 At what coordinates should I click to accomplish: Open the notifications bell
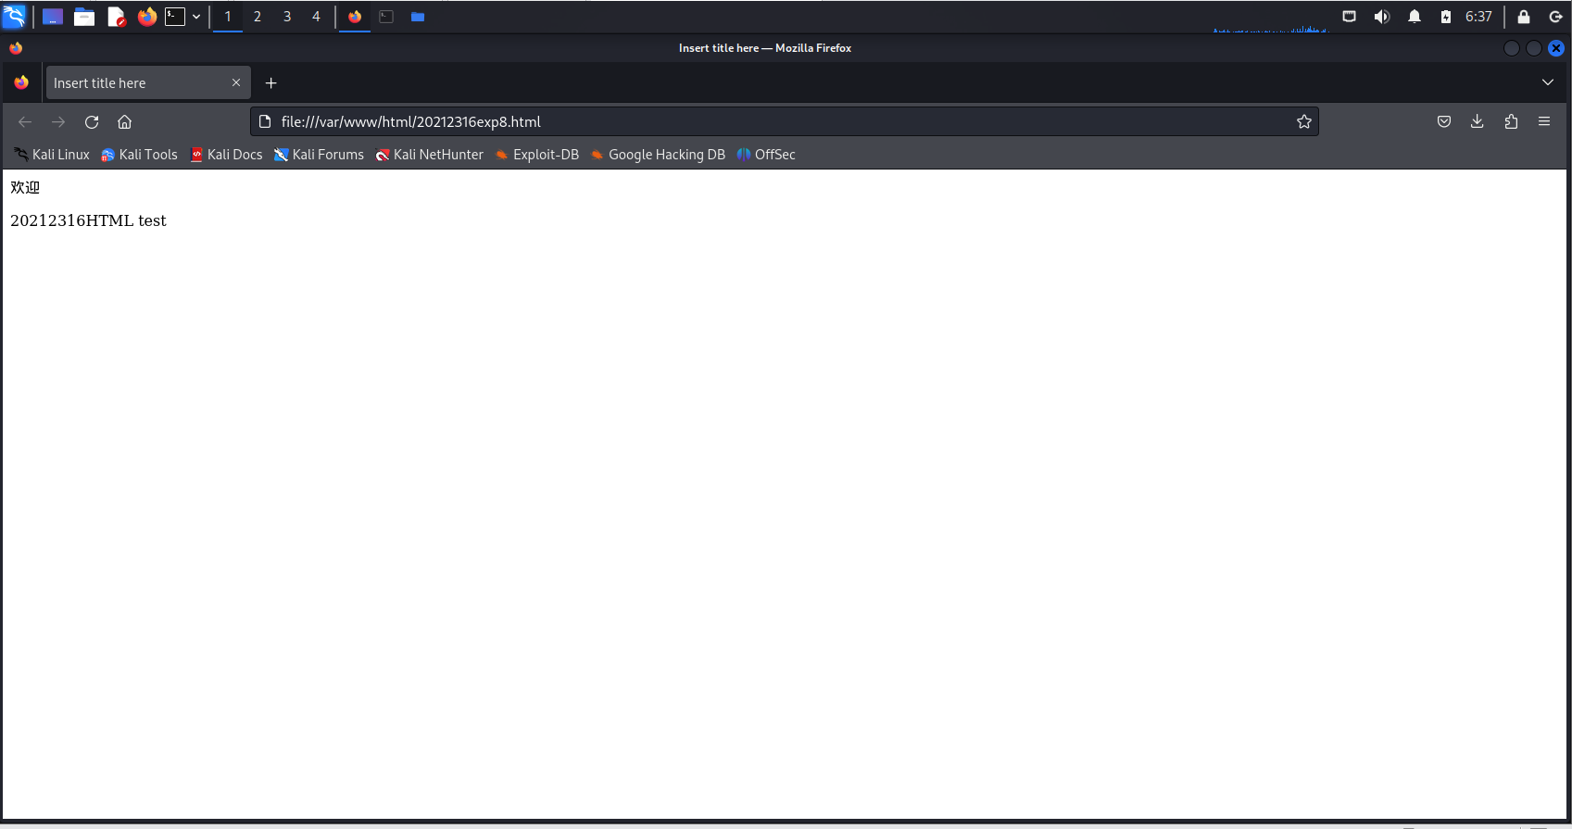coord(1414,17)
